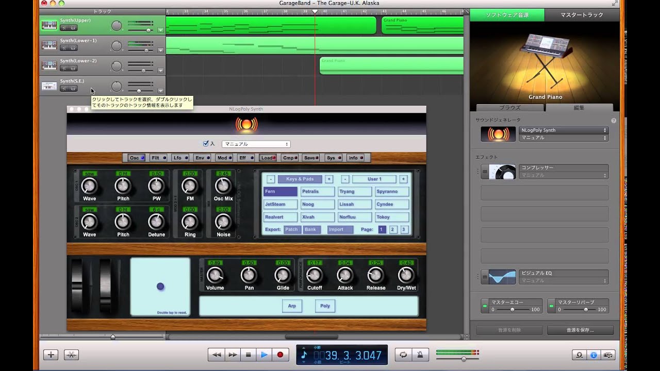The height and width of the screenshot is (371, 660).
Task: Switch to the ソフトウェア音源 tab
Action: tap(507, 15)
